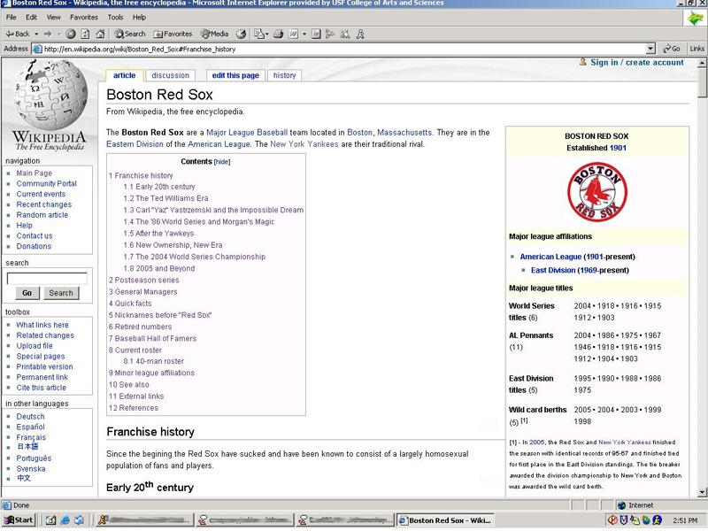Image resolution: width=708 pixels, height=531 pixels.
Task: Click the Wikipedia globe logo
Action: (x=50, y=94)
